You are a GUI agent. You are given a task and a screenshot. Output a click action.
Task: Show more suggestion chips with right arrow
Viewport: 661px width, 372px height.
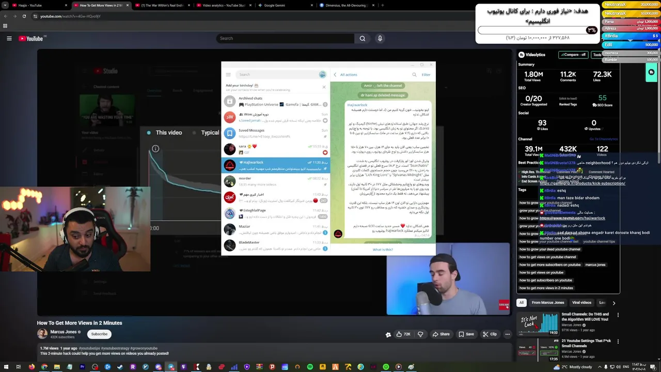click(613, 303)
